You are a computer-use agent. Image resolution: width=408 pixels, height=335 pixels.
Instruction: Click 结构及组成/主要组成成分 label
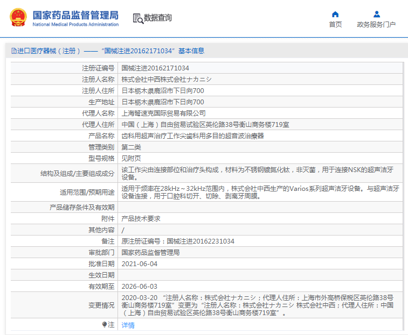[77, 174]
